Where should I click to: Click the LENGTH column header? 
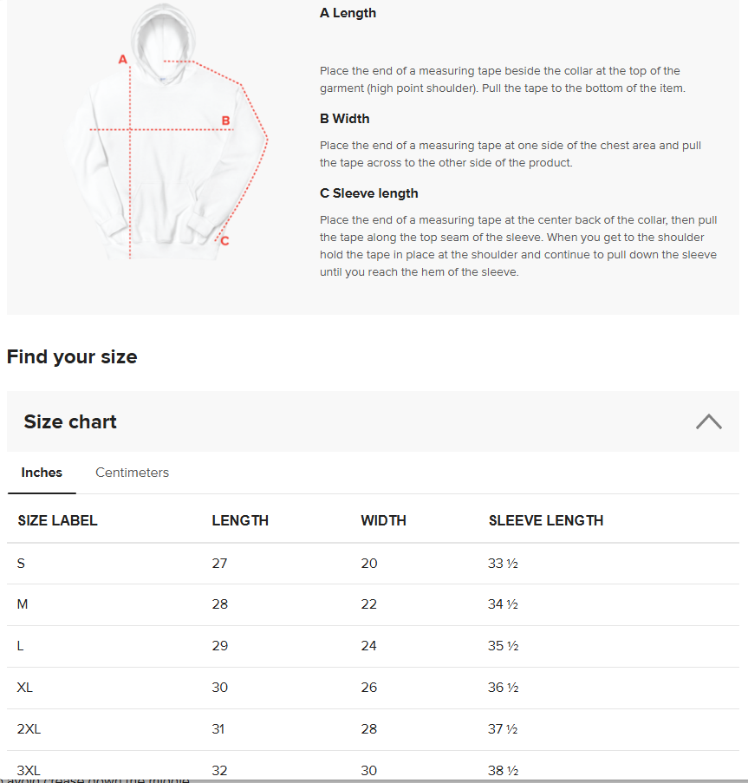(240, 520)
